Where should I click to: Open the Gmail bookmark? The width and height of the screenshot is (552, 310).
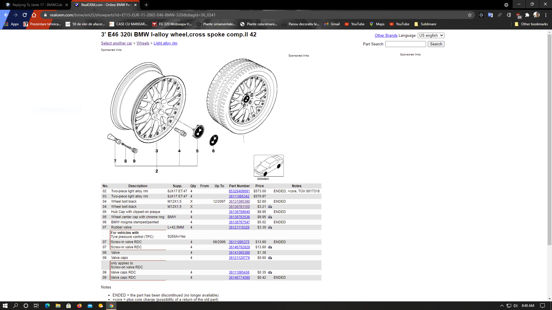point(332,24)
